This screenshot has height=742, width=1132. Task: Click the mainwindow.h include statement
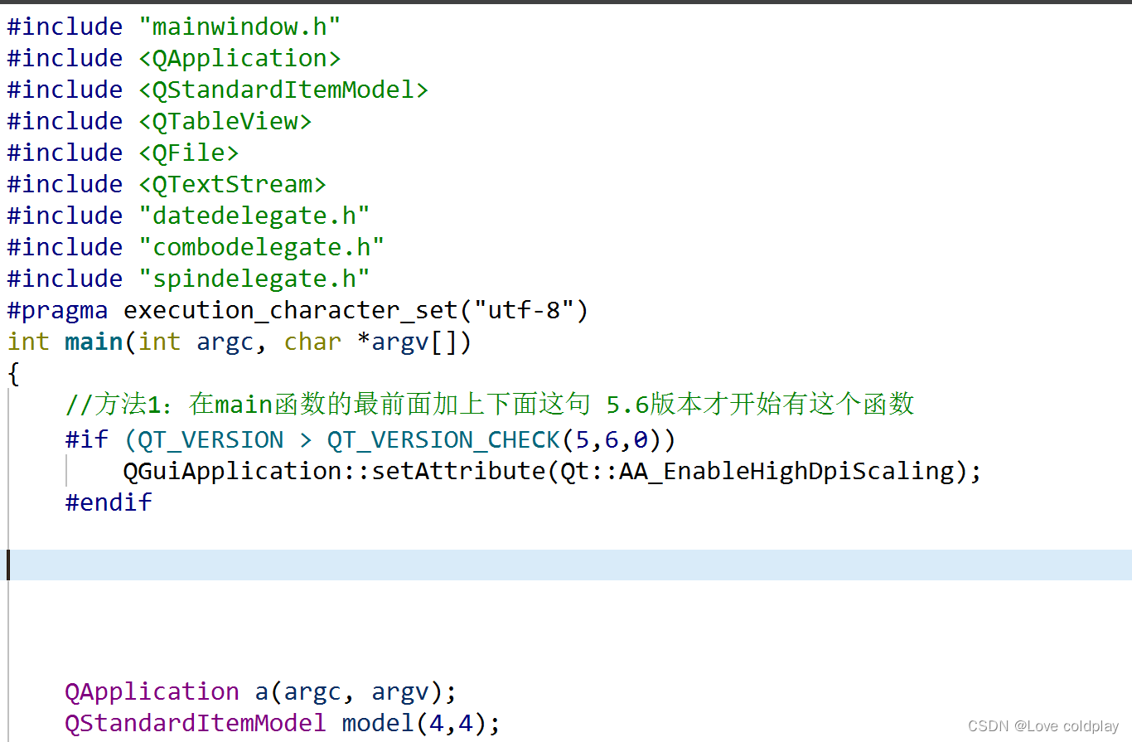click(x=173, y=26)
